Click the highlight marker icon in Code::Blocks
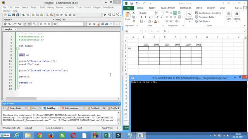The height and width of the screenshot is (139, 248). click(98, 24)
